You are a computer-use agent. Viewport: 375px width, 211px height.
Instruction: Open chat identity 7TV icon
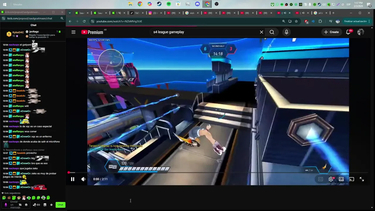[20, 205]
